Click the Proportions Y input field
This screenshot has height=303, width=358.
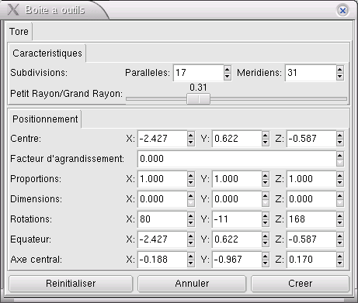pos(237,179)
